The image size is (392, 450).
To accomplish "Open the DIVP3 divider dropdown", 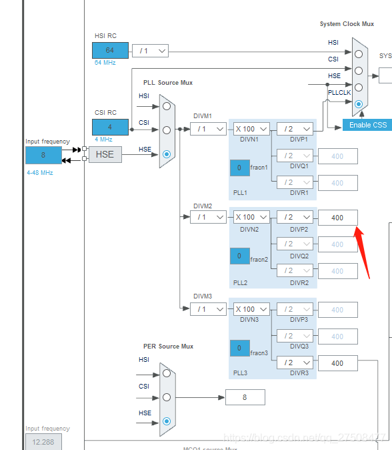I will (295, 309).
